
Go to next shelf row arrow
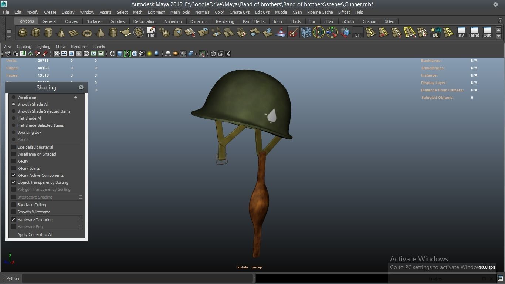point(499,36)
